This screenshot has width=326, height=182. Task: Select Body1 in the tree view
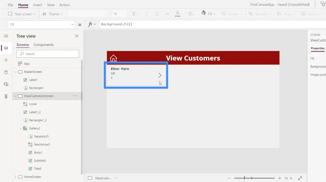point(38,153)
